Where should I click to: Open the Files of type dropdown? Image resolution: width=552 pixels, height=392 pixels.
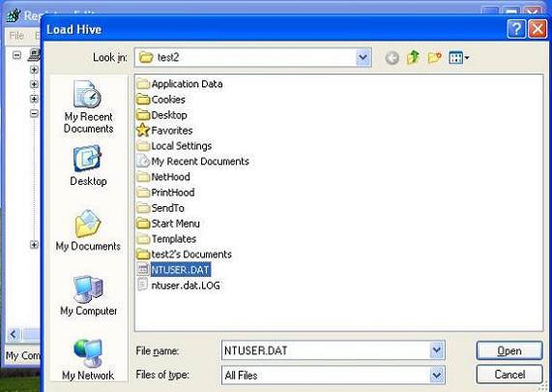point(437,376)
